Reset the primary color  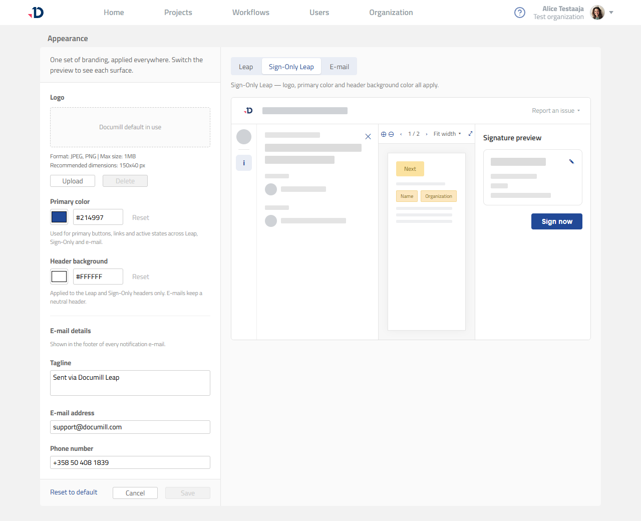pyautogui.click(x=141, y=217)
